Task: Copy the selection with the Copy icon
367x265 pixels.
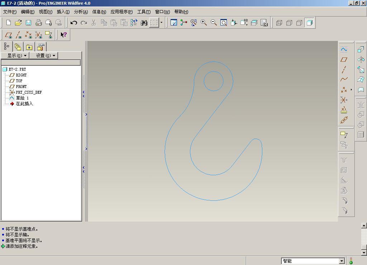Action: 104,23
